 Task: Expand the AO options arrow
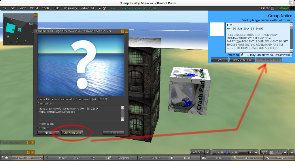coord(207,152)
